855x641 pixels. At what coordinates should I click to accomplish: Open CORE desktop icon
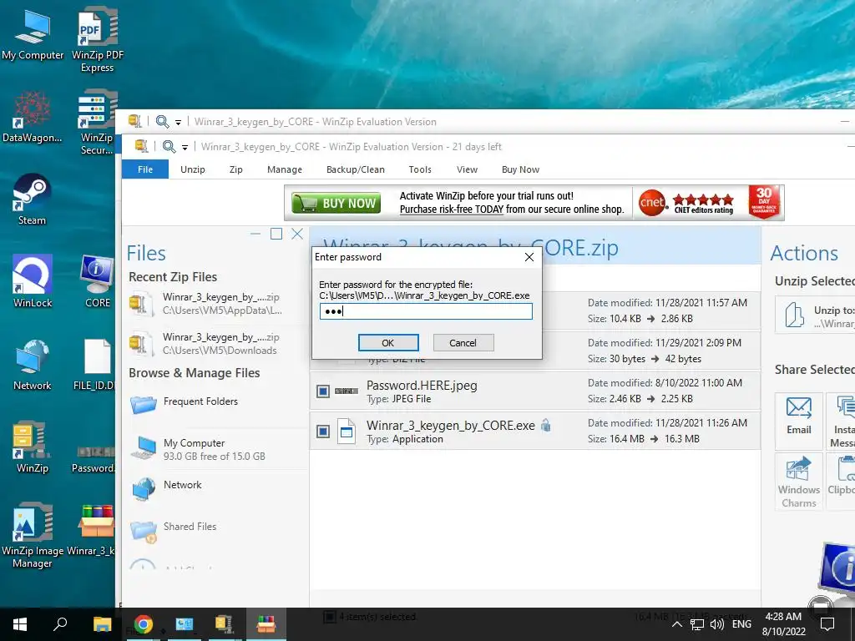97,282
